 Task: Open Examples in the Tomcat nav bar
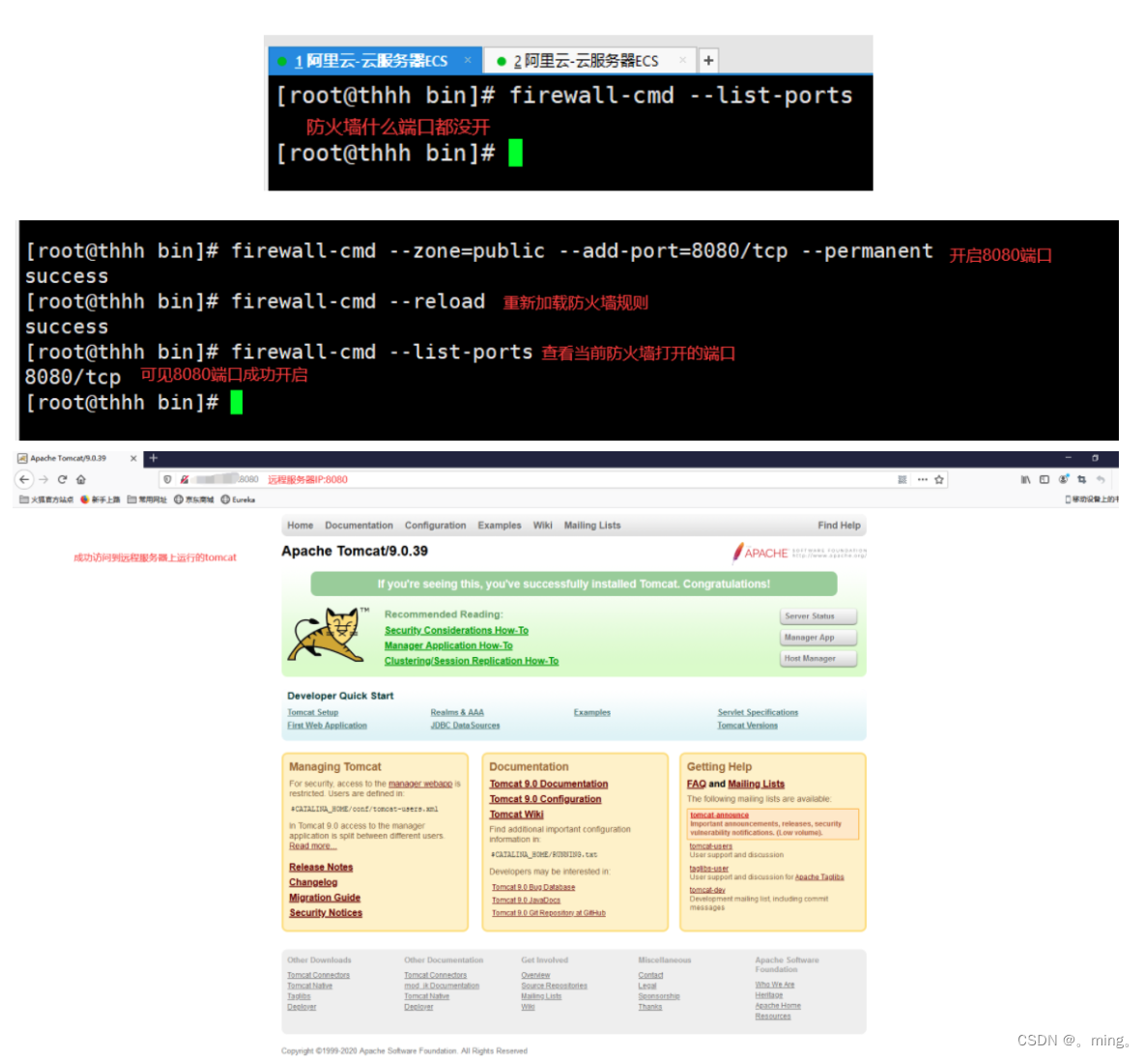click(500, 526)
